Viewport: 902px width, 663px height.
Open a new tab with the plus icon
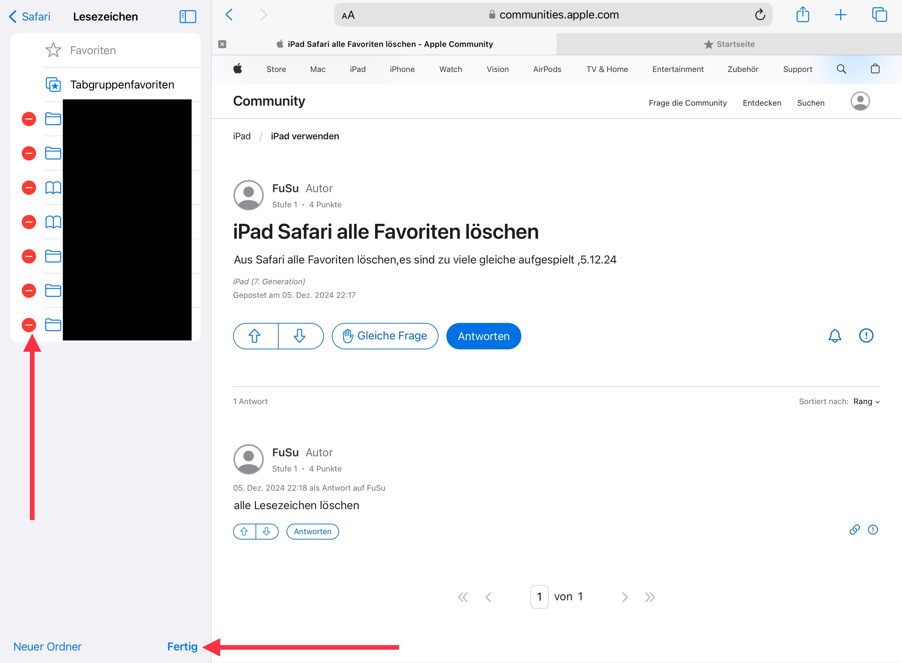coord(840,15)
